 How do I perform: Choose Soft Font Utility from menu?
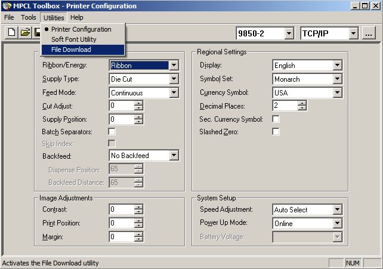click(83, 39)
